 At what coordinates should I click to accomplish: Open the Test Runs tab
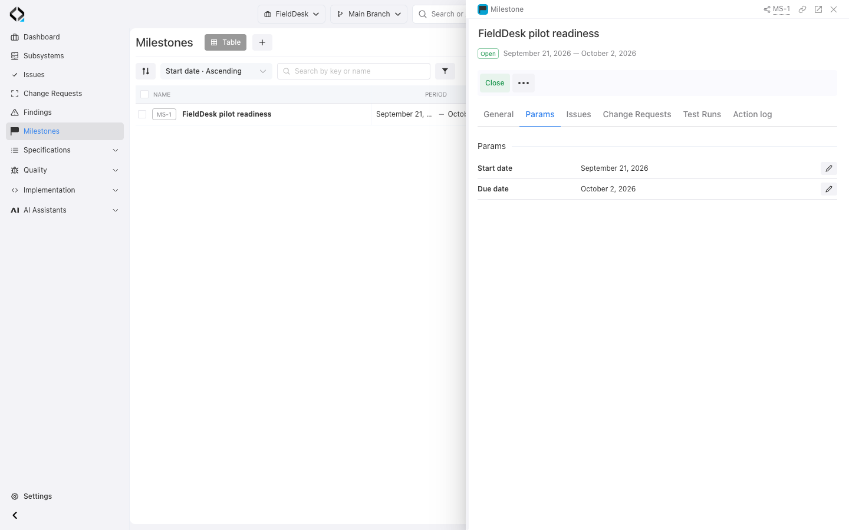702,114
